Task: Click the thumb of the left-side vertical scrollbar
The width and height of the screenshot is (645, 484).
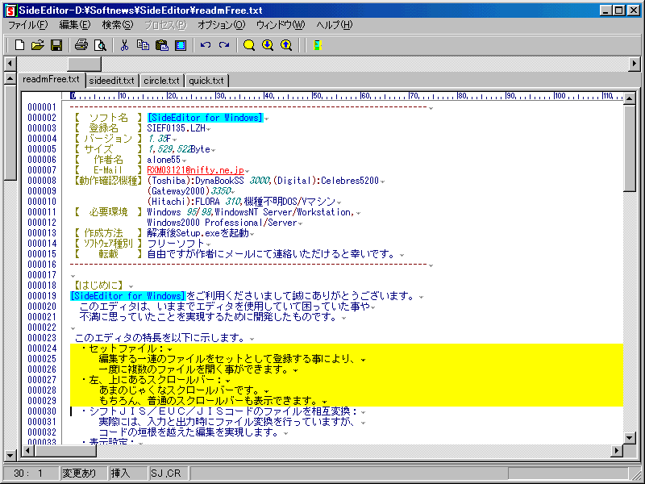Action: tap(10, 132)
